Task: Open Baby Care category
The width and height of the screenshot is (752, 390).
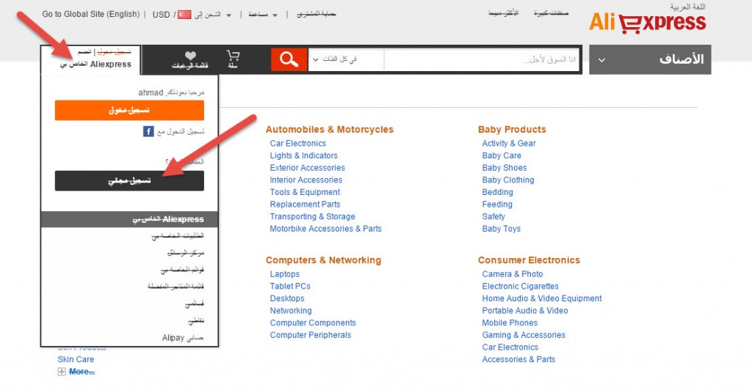Action: [x=502, y=155]
